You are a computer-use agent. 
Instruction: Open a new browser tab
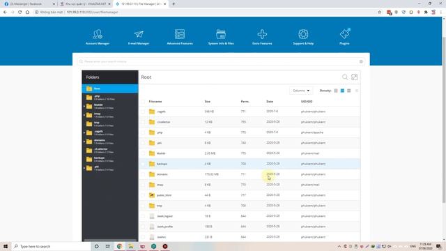coord(174,4)
